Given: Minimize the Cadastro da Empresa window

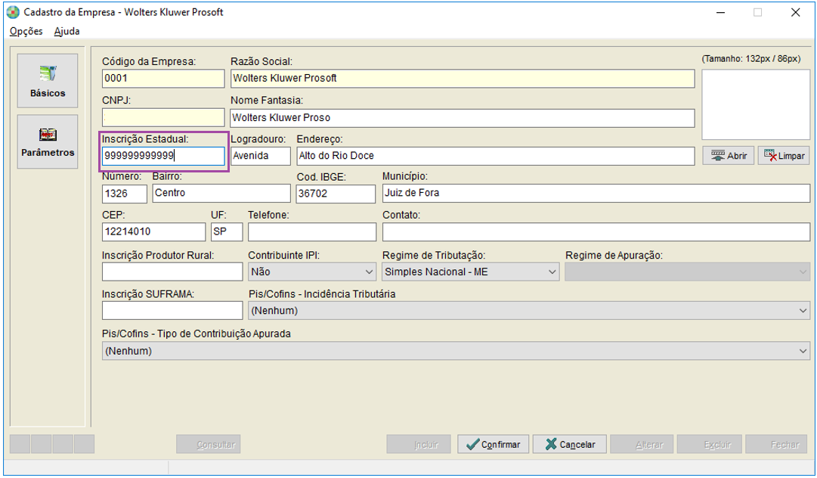Looking at the screenshot, I should (x=720, y=13).
